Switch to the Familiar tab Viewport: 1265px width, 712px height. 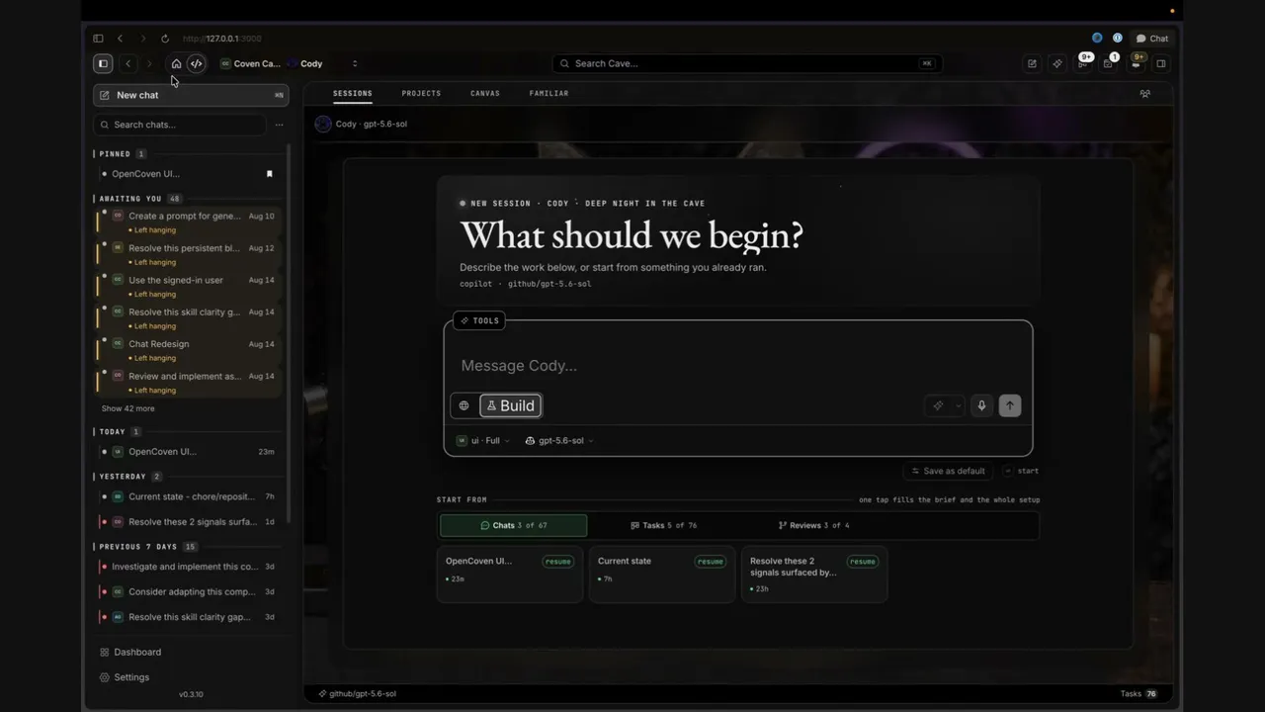click(x=548, y=93)
